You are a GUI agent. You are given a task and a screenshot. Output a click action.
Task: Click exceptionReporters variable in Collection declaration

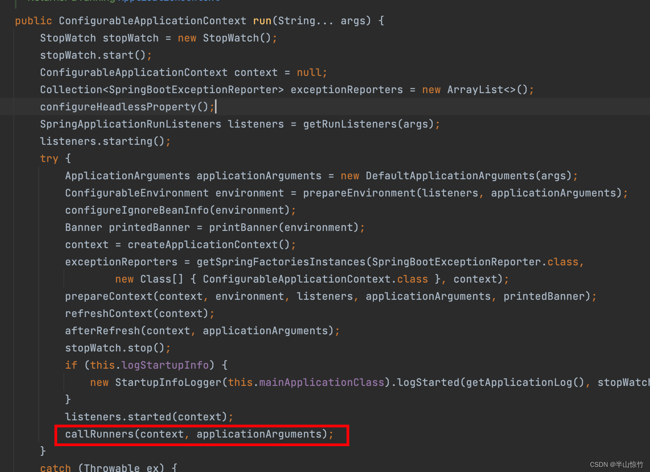[347, 90]
